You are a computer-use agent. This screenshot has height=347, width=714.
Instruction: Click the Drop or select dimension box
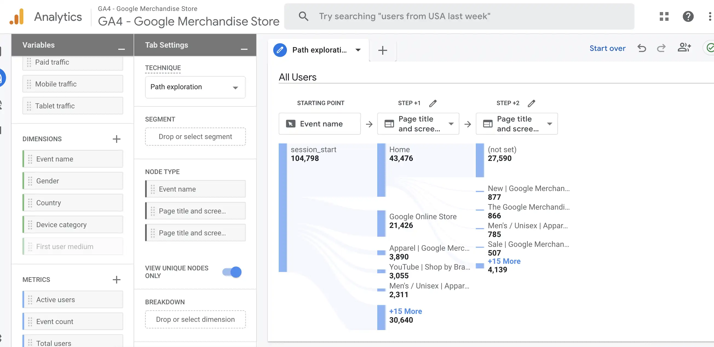click(195, 319)
